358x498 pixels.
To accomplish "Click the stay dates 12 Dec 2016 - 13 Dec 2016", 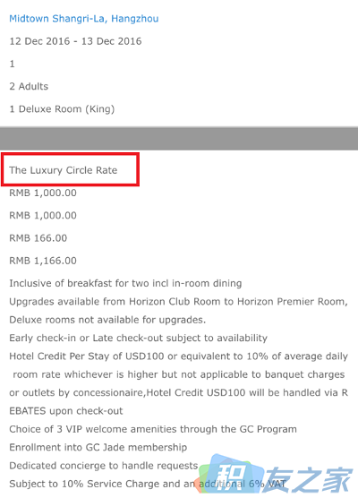I will 75,41.
